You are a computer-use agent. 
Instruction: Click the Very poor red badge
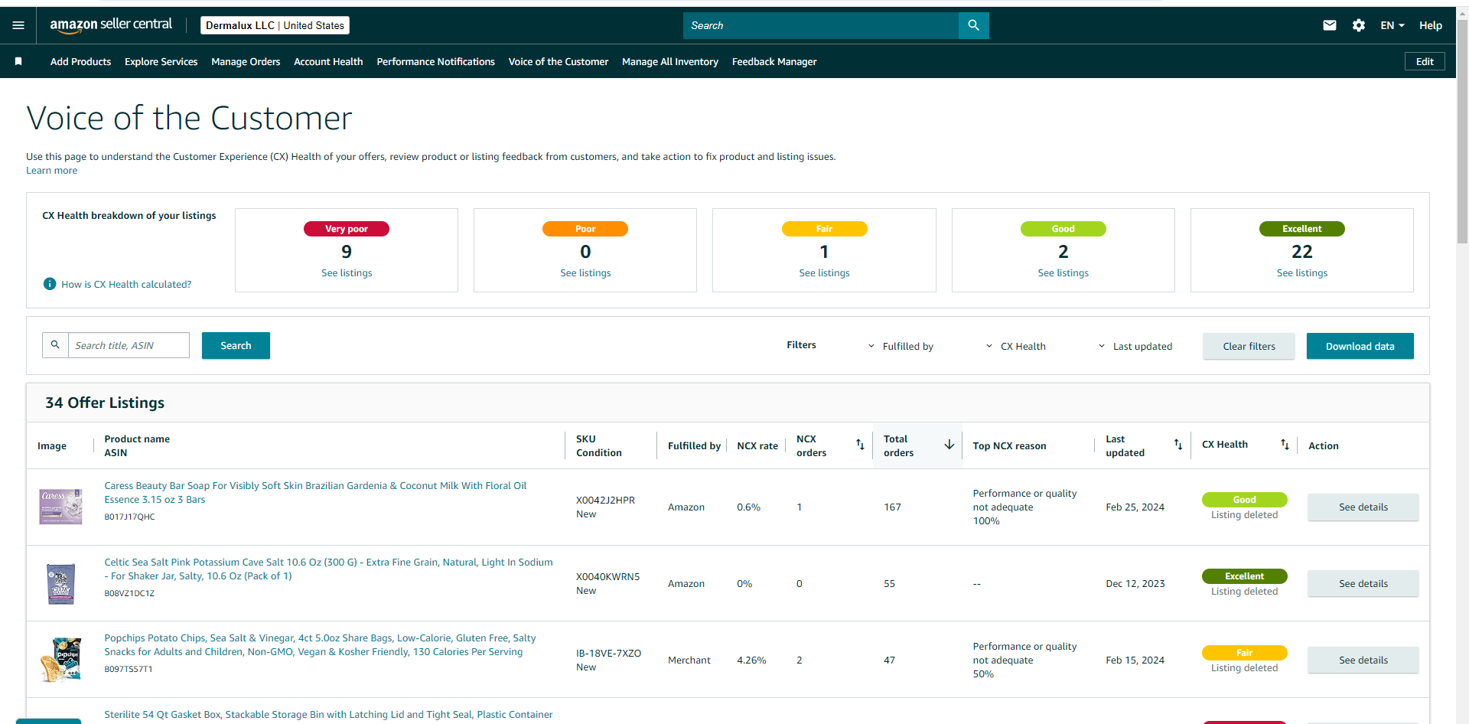(x=347, y=229)
